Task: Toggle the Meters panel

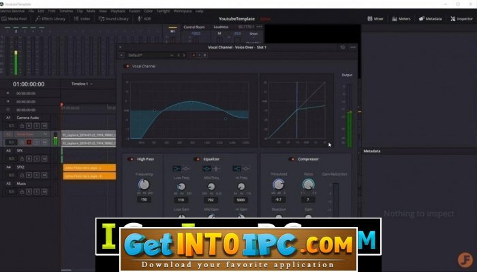Action: tap(401, 18)
